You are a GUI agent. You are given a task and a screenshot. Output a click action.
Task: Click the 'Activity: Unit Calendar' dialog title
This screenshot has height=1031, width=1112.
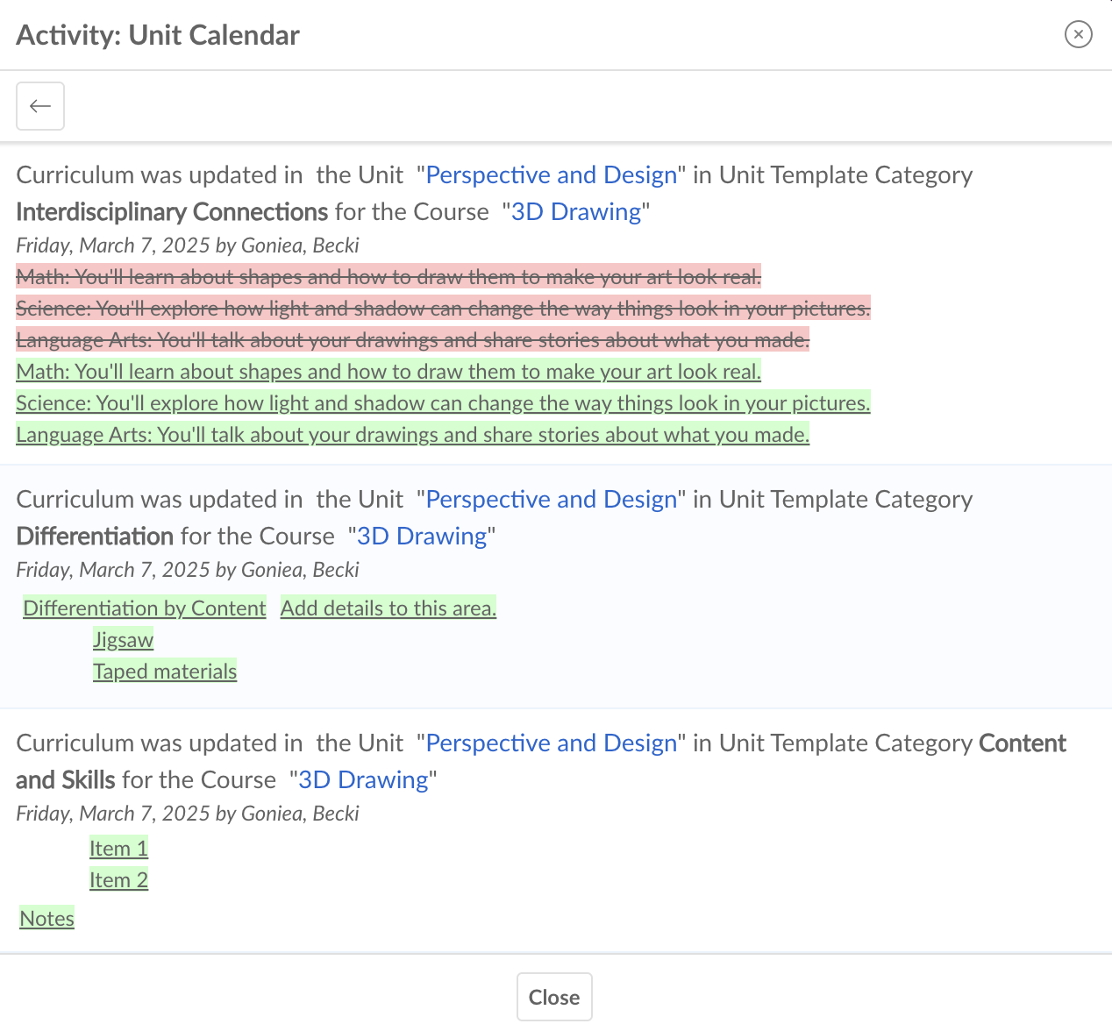click(x=158, y=35)
